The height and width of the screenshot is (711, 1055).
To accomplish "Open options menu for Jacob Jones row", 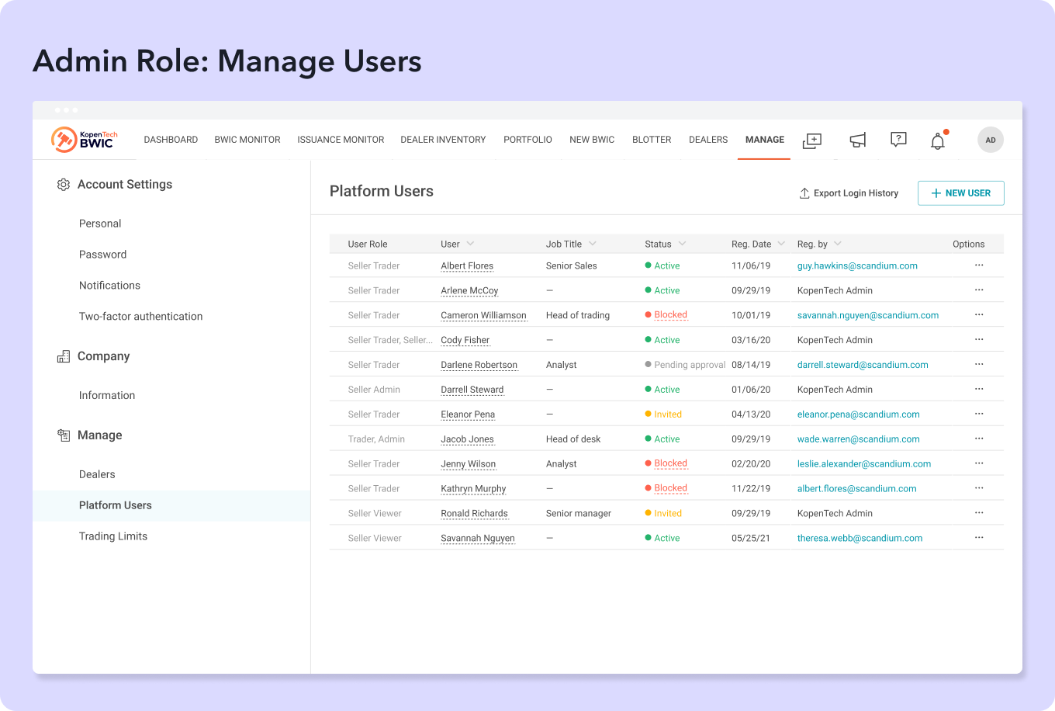I will click(979, 439).
